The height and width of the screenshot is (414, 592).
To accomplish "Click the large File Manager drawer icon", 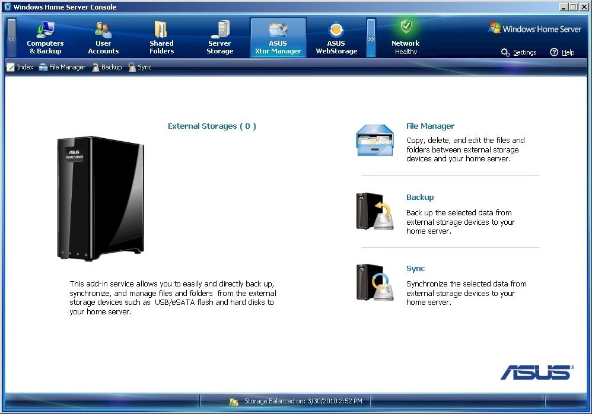I will coord(375,141).
